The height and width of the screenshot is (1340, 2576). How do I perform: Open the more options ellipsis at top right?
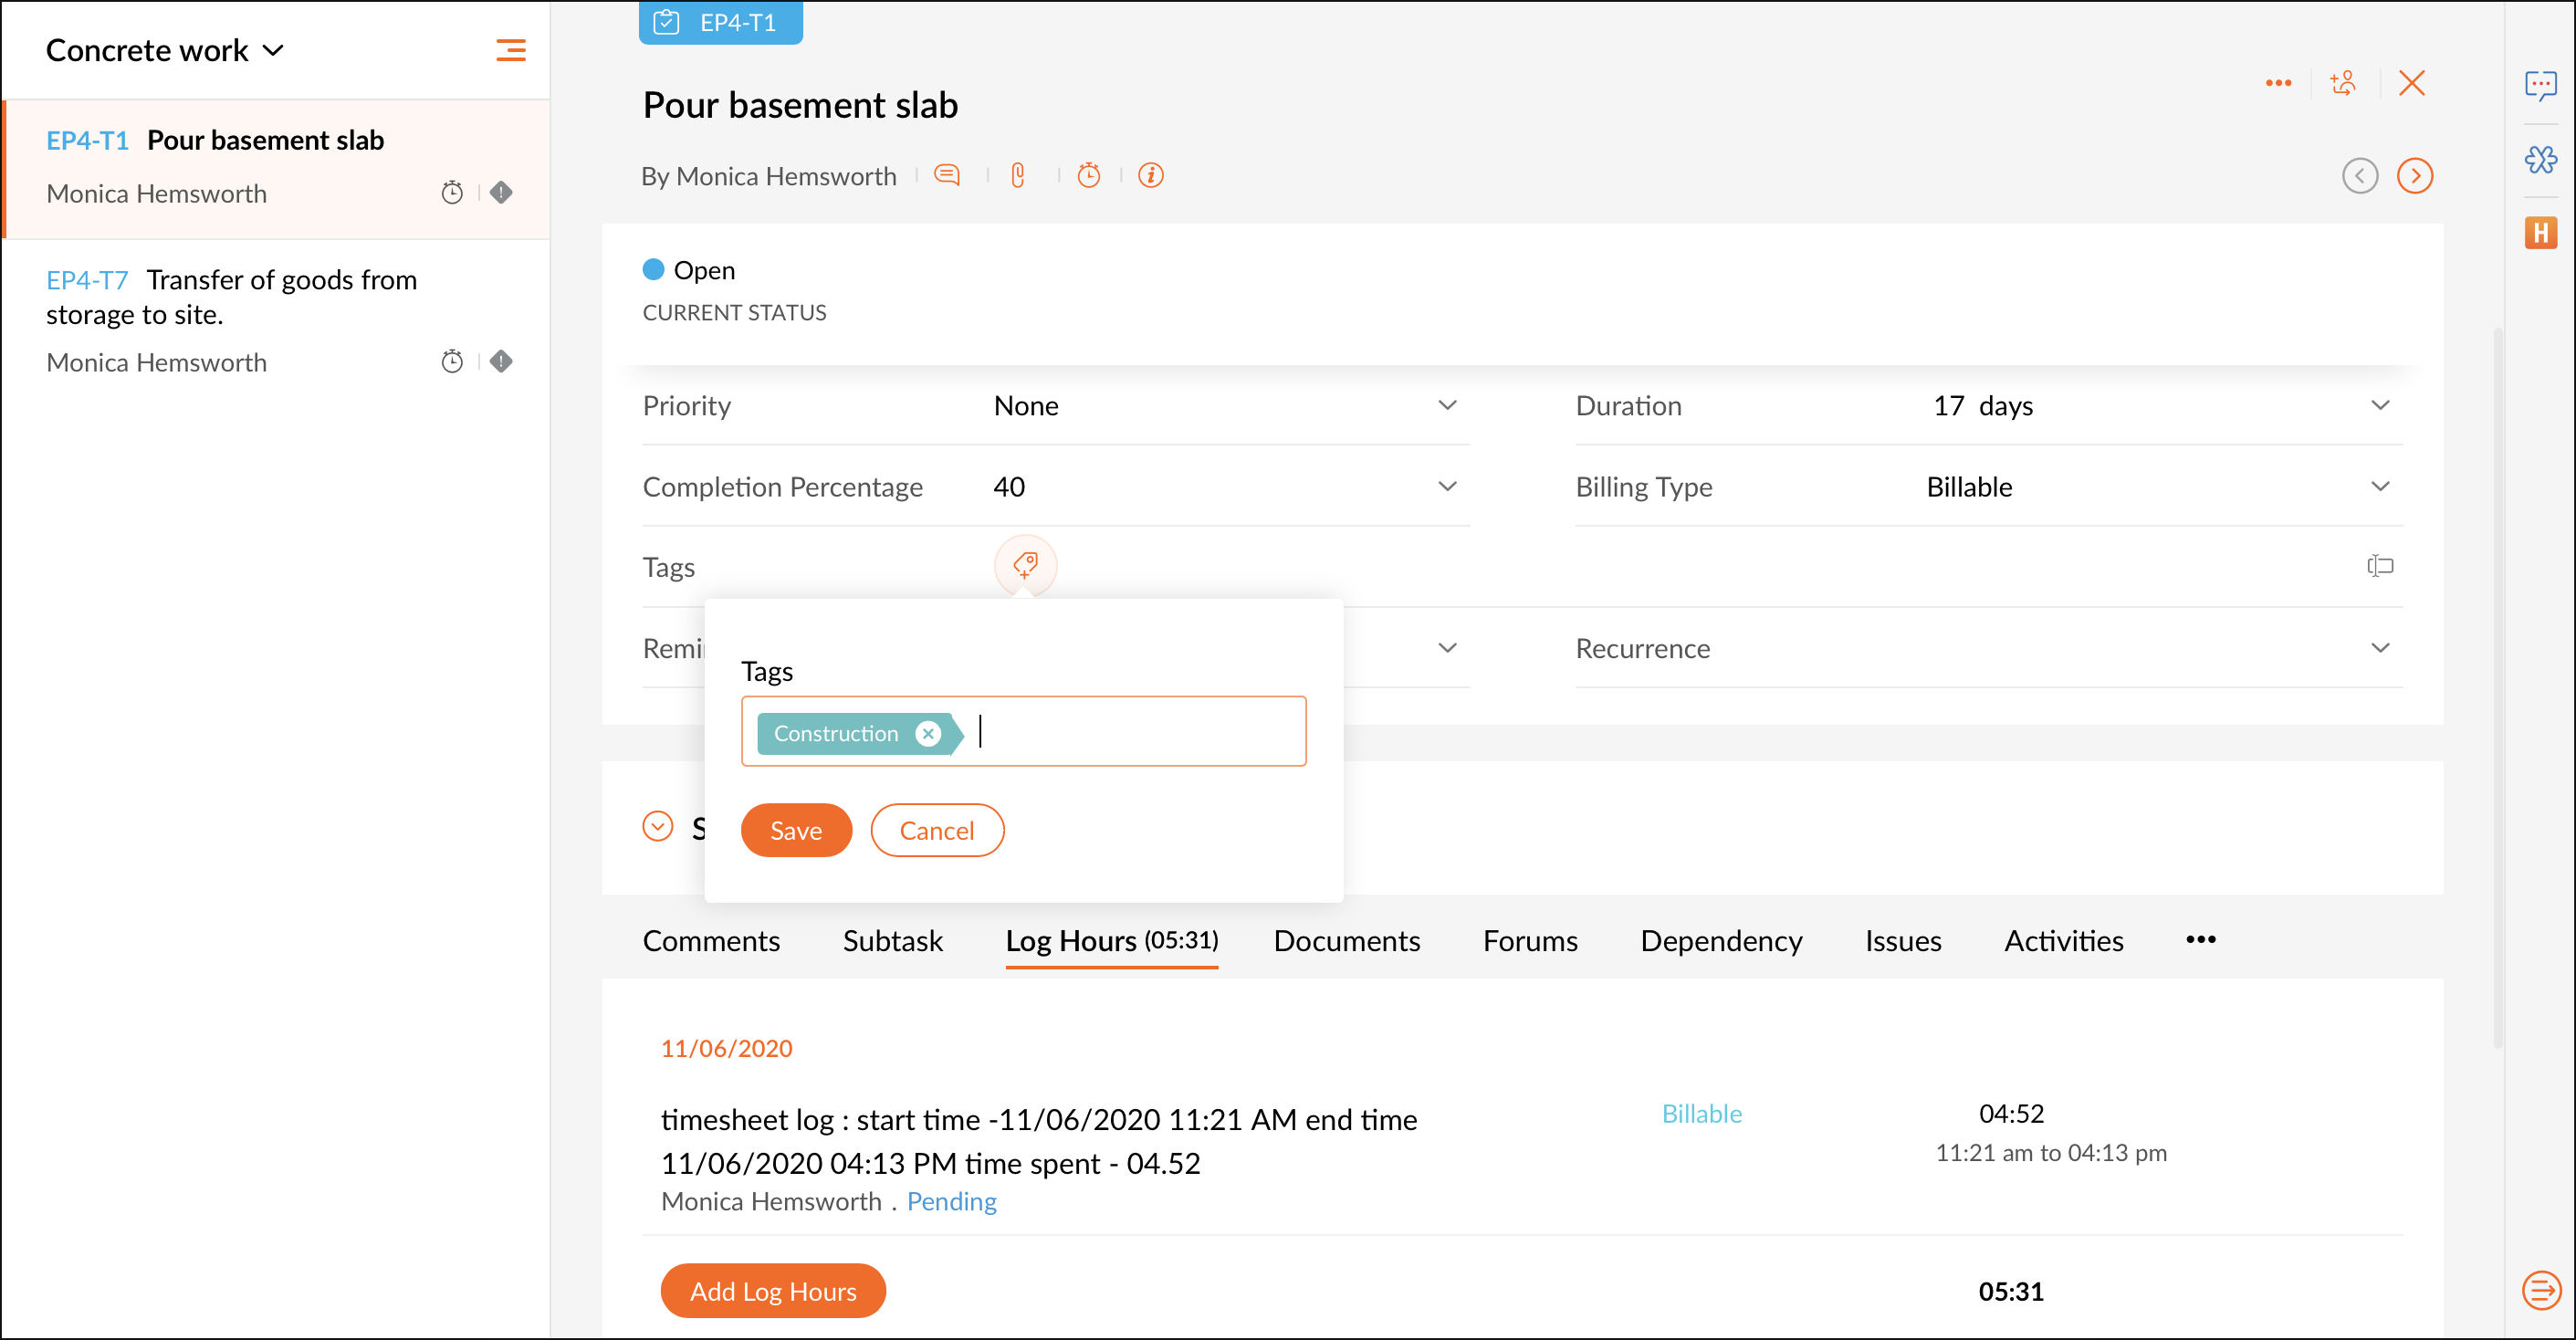coord(2278,83)
